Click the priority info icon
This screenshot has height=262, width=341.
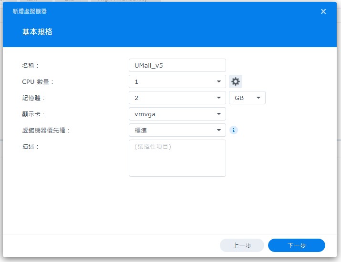[234, 130]
